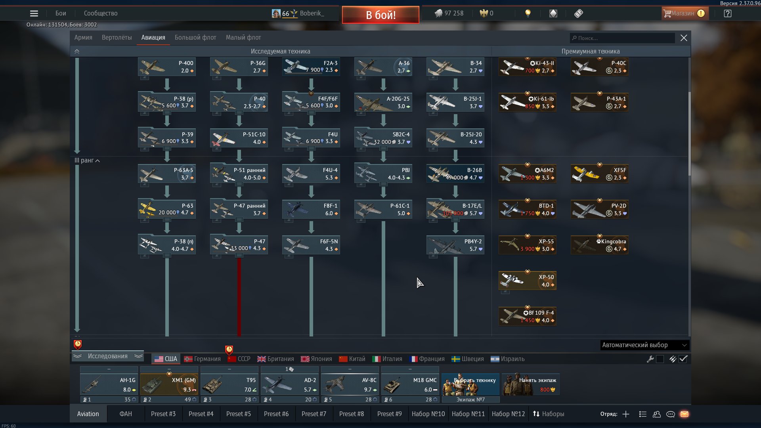Screen dimensions: 761x428
Task: Select the XM1 (GM) crew slot
Action: 169,384
